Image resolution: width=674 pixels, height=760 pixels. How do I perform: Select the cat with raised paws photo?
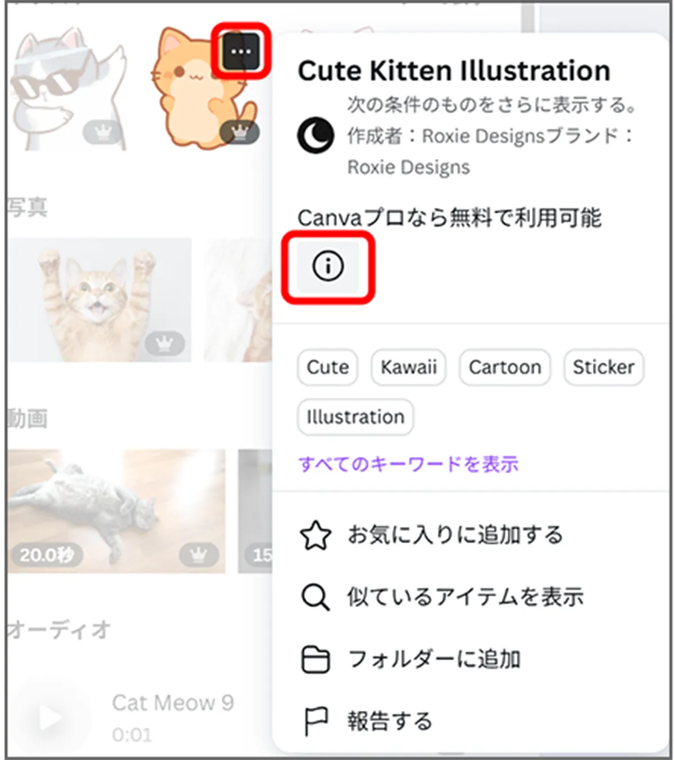[100, 300]
